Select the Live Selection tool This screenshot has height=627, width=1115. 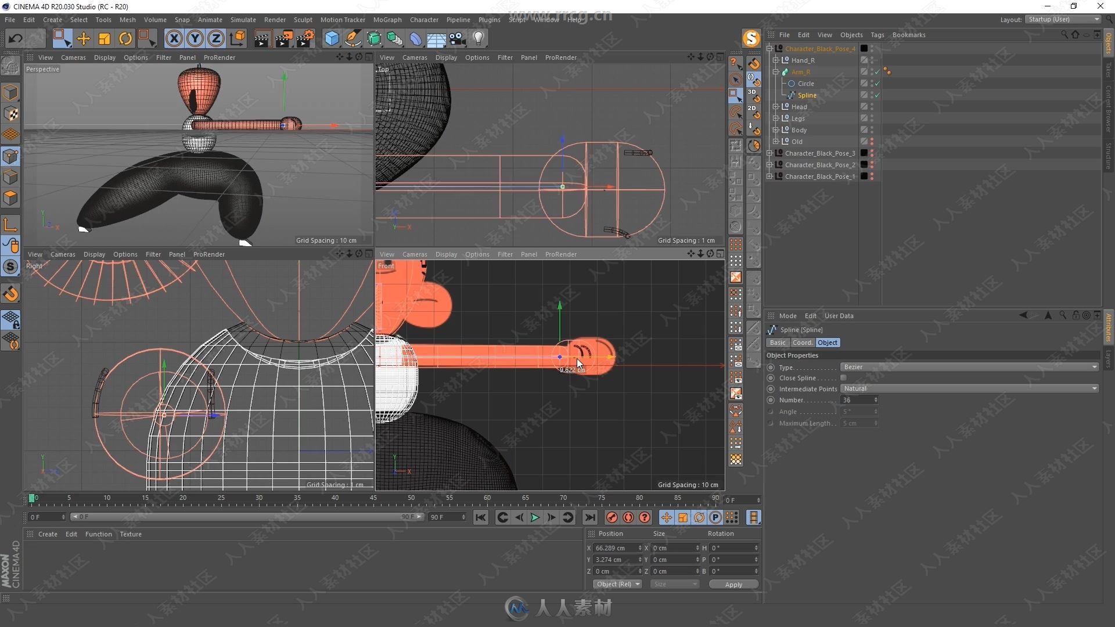[x=62, y=39]
